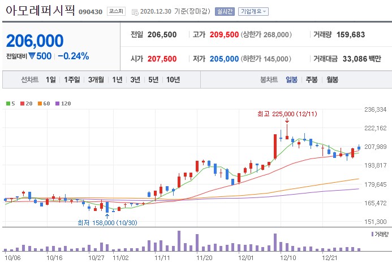Click the 고가 value 209,500
392x264 pixels.
(x=224, y=34)
